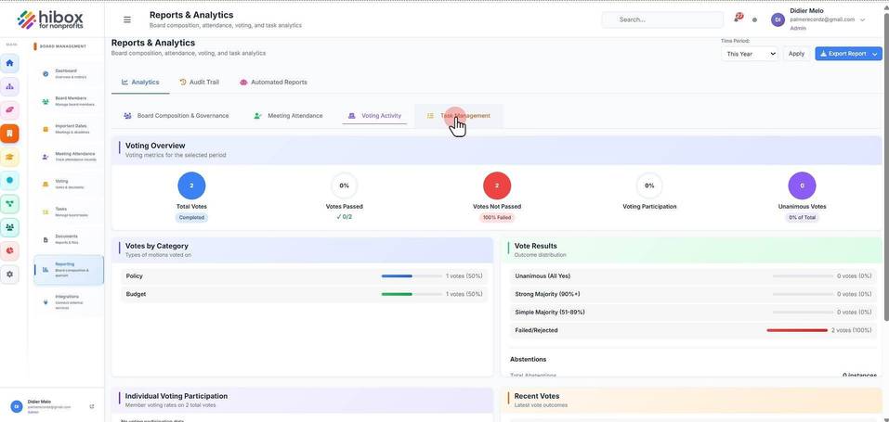
Task: Open the graduation cap rail icon
Action: (9, 157)
